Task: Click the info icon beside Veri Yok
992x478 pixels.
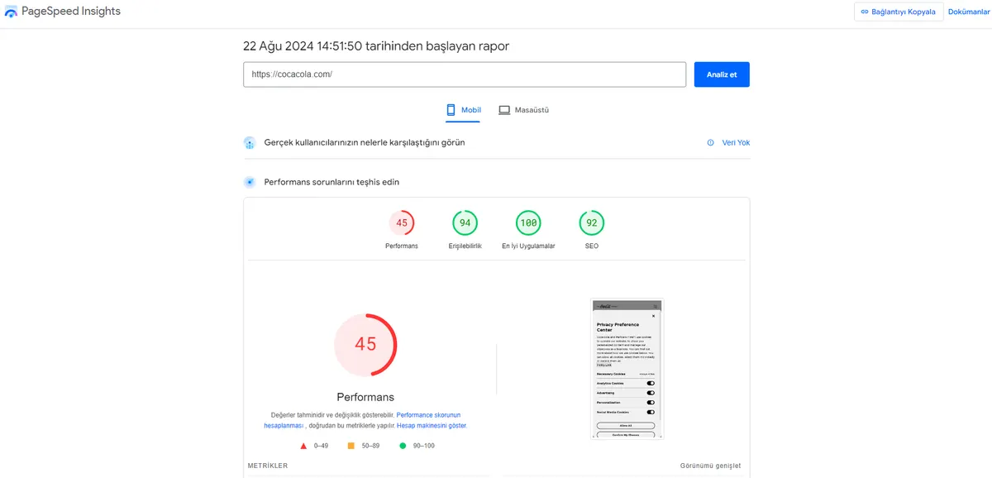Action: click(x=710, y=142)
